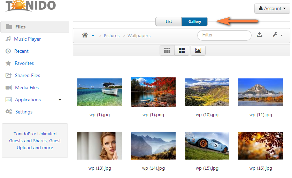Open slideshow picture view icon
The width and height of the screenshot is (292, 178).
[x=198, y=50]
